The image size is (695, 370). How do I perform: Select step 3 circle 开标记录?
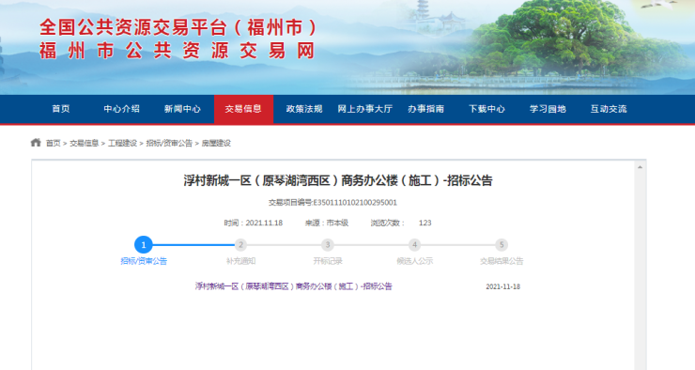click(328, 244)
